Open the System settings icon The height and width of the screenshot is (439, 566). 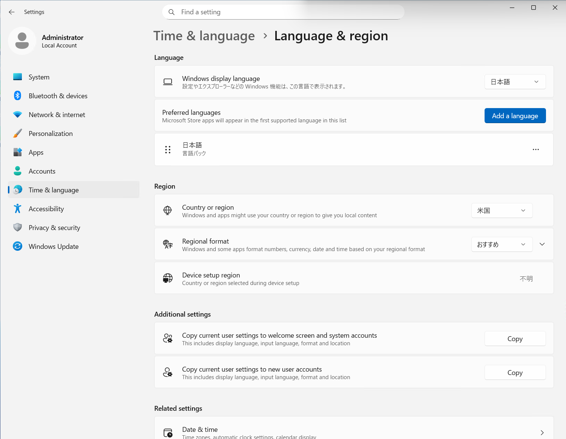(17, 77)
